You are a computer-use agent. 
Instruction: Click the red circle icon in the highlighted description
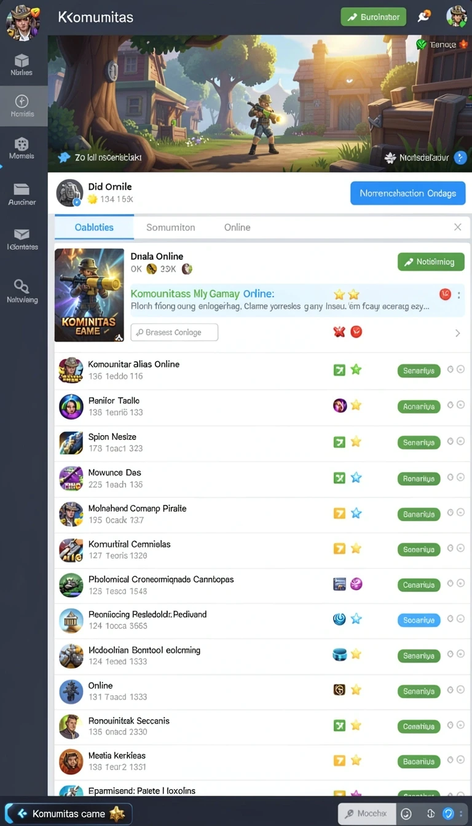pos(445,294)
